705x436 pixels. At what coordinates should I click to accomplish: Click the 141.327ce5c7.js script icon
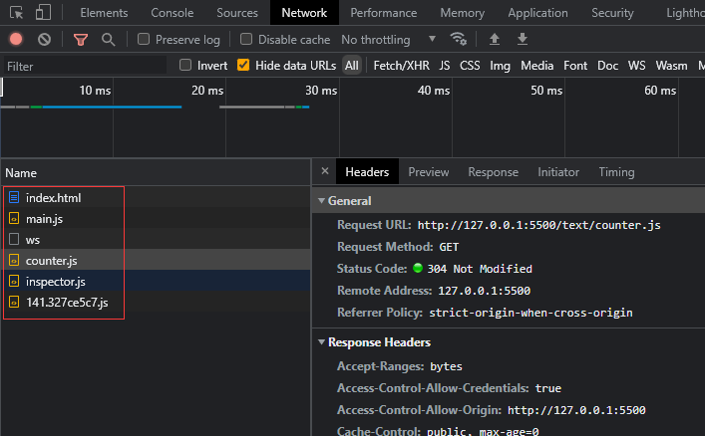click(14, 303)
